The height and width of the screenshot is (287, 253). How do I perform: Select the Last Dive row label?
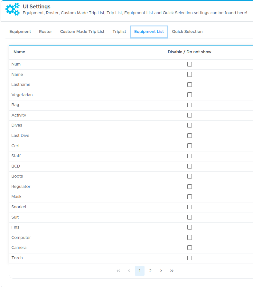(x=20, y=136)
